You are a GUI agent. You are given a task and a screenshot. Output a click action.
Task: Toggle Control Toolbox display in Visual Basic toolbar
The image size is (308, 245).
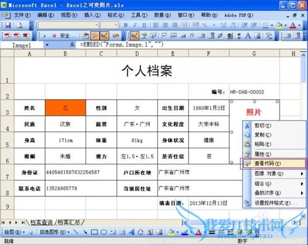pyautogui.click(x=95, y=36)
